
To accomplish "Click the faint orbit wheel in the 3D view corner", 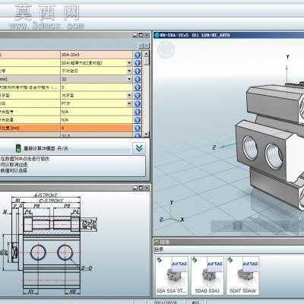I will click(x=166, y=50).
